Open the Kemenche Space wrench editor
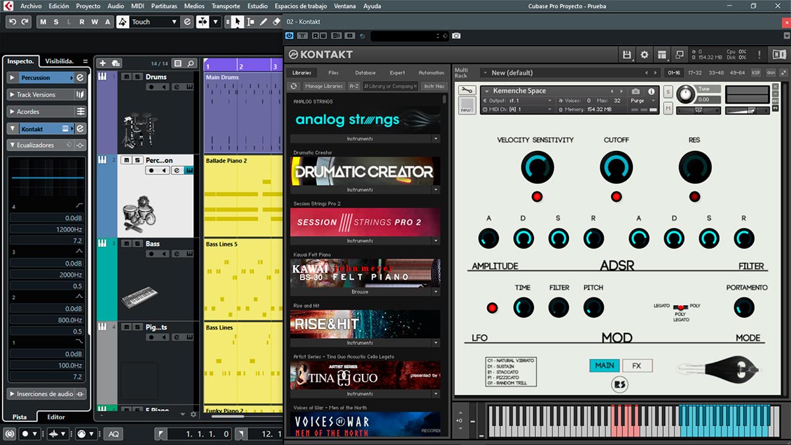 (x=467, y=90)
